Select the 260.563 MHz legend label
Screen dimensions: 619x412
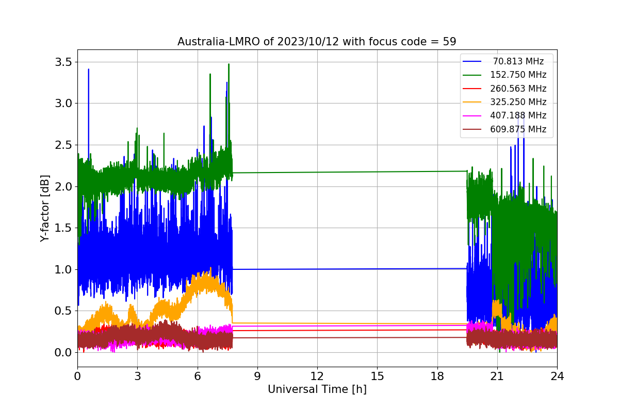click(x=518, y=89)
